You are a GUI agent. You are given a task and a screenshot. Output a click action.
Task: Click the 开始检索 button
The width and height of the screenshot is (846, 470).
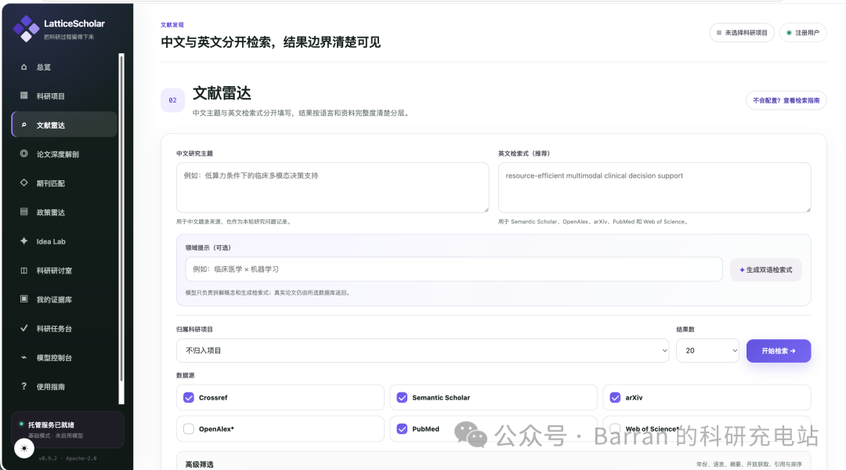click(x=779, y=351)
